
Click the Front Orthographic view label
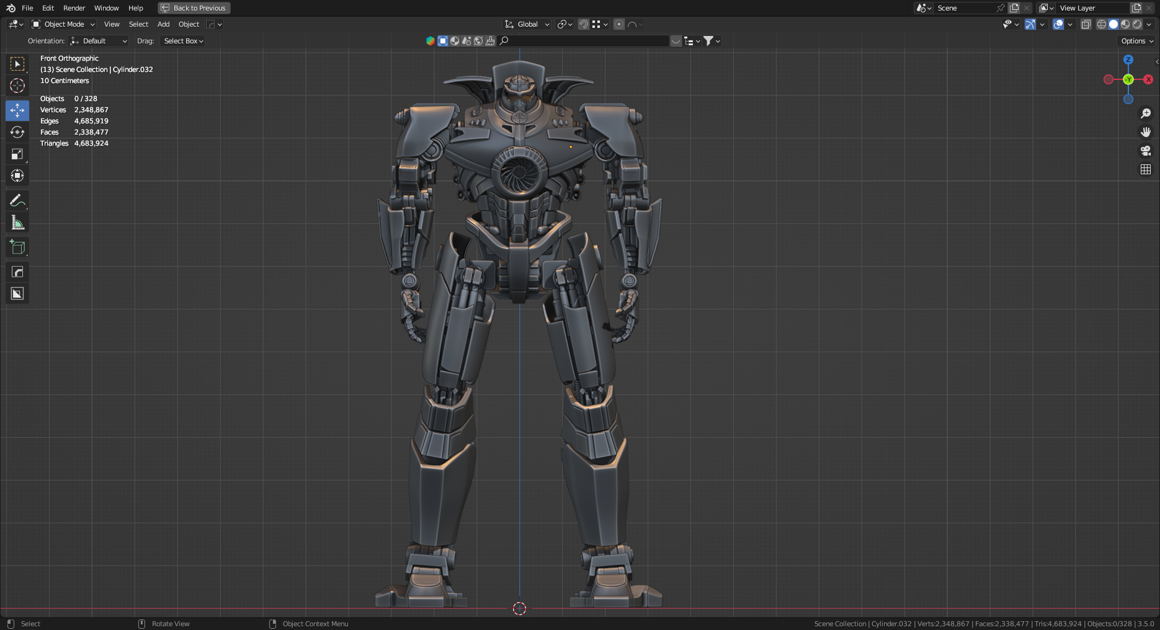pos(69,58)
